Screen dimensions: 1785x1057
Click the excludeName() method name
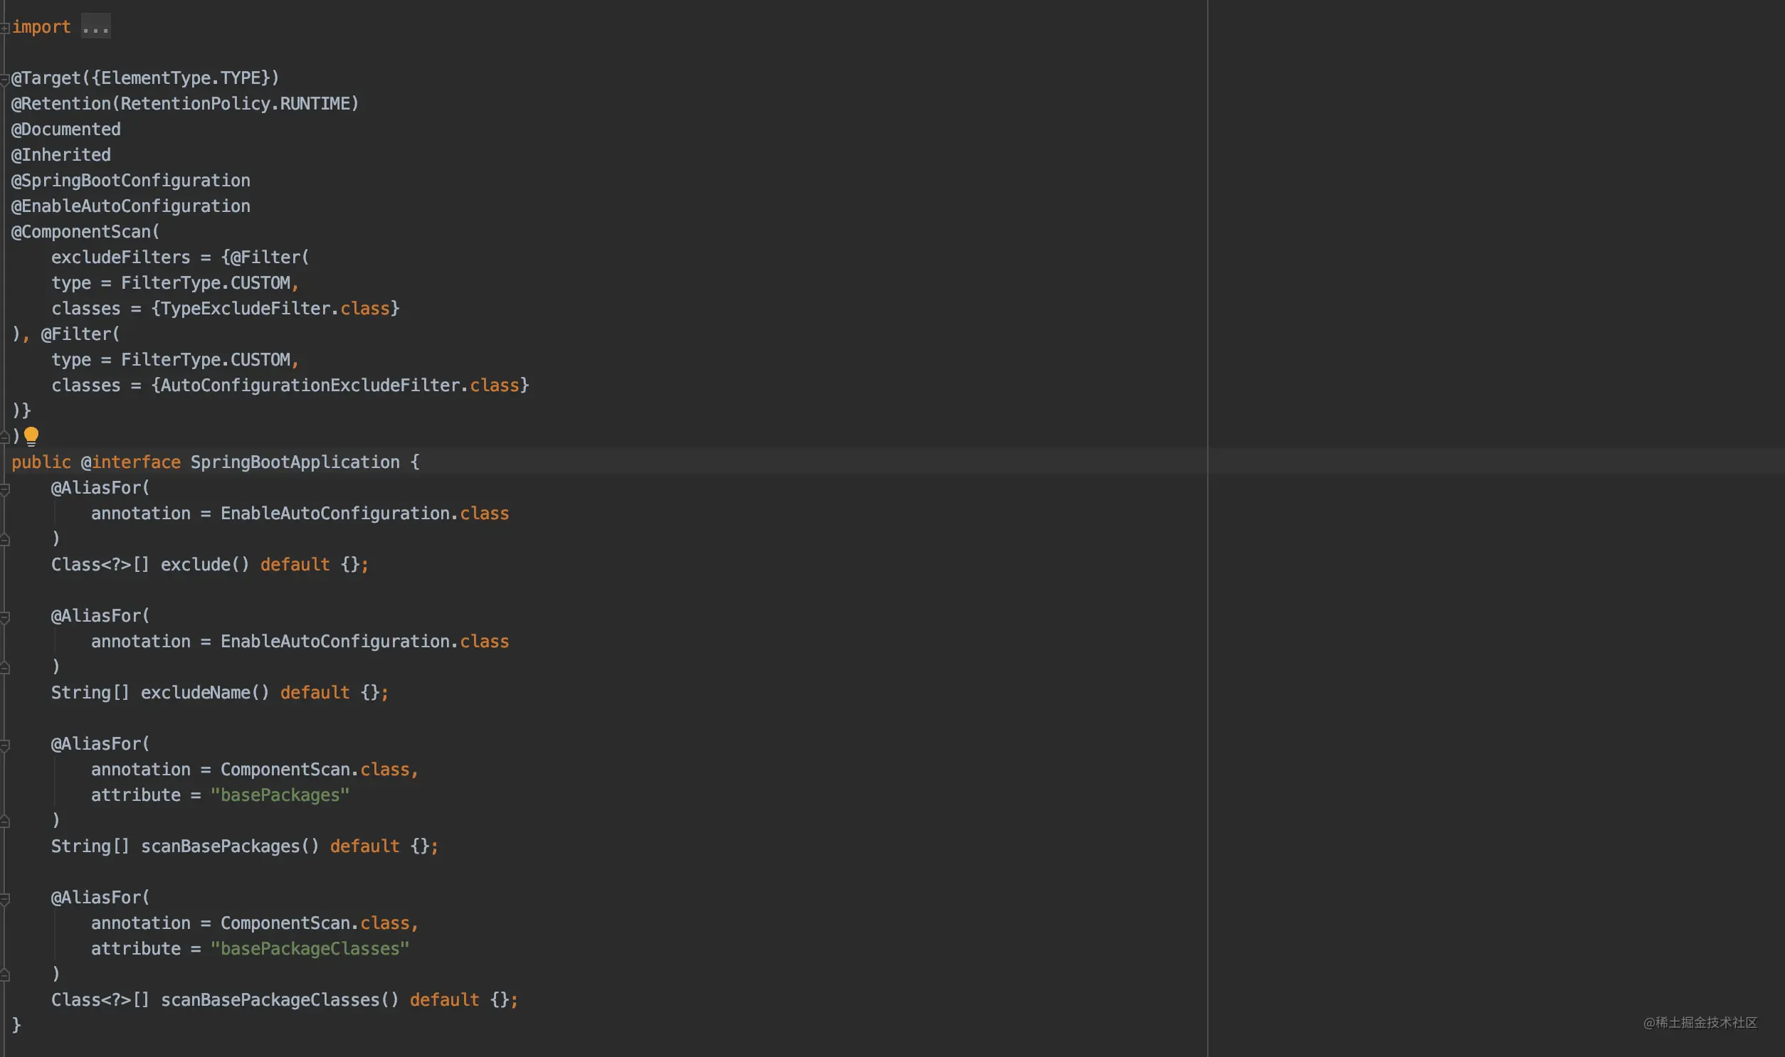(205, 692)
